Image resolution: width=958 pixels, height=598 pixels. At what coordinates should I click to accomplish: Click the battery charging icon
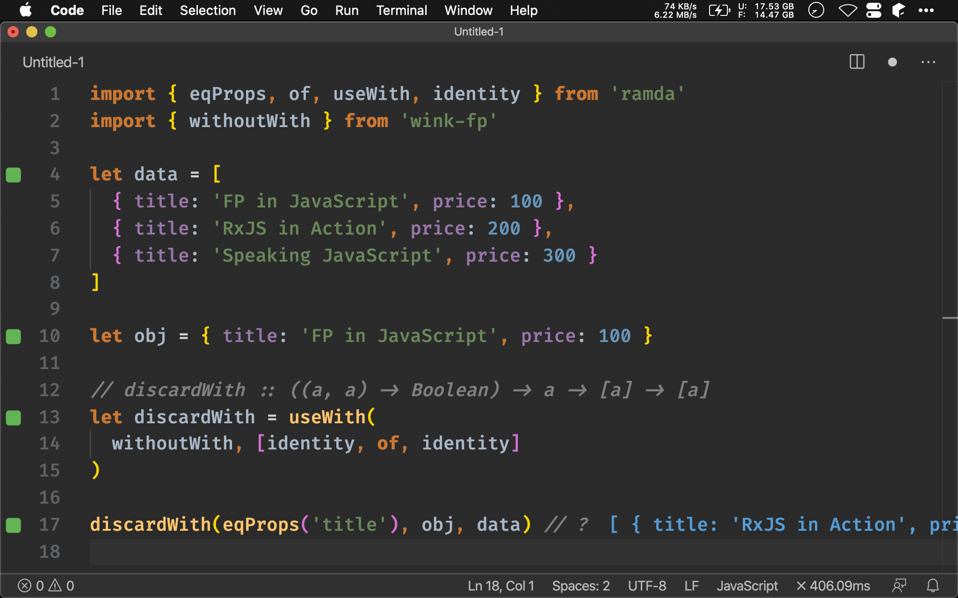click(x=719, y=10)
